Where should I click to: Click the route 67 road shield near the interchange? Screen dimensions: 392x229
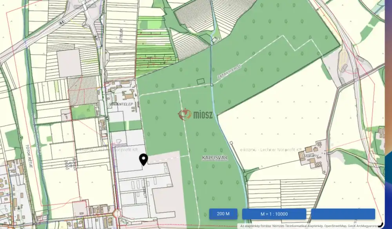coord(95,38)
